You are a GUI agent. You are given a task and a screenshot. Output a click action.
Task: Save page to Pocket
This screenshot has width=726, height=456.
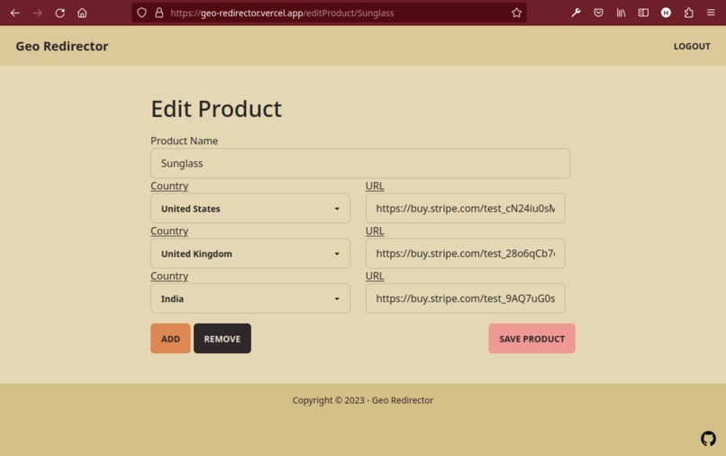(598, 13)
